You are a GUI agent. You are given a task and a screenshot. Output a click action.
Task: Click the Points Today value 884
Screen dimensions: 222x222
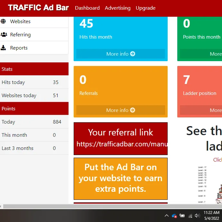coord(57,122)
